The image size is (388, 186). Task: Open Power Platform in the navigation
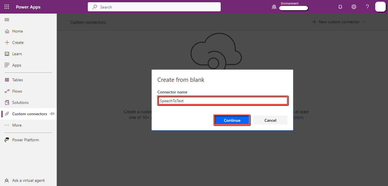pos(26,140)
